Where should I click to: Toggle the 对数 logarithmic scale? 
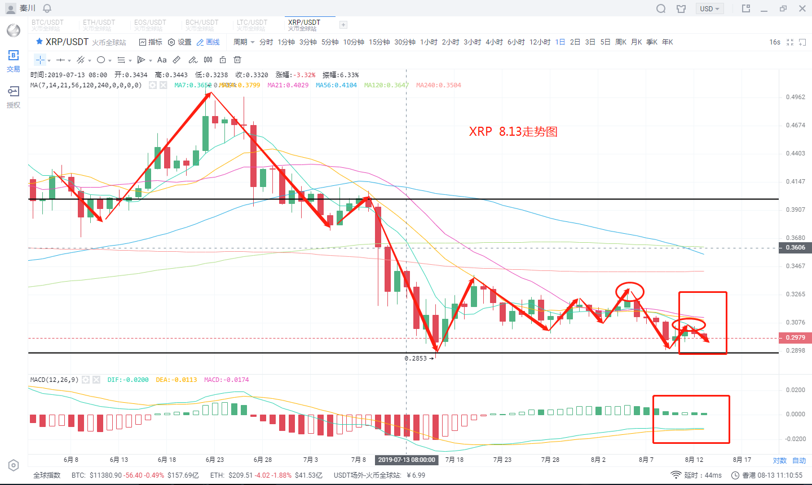[x=780, y=460]
